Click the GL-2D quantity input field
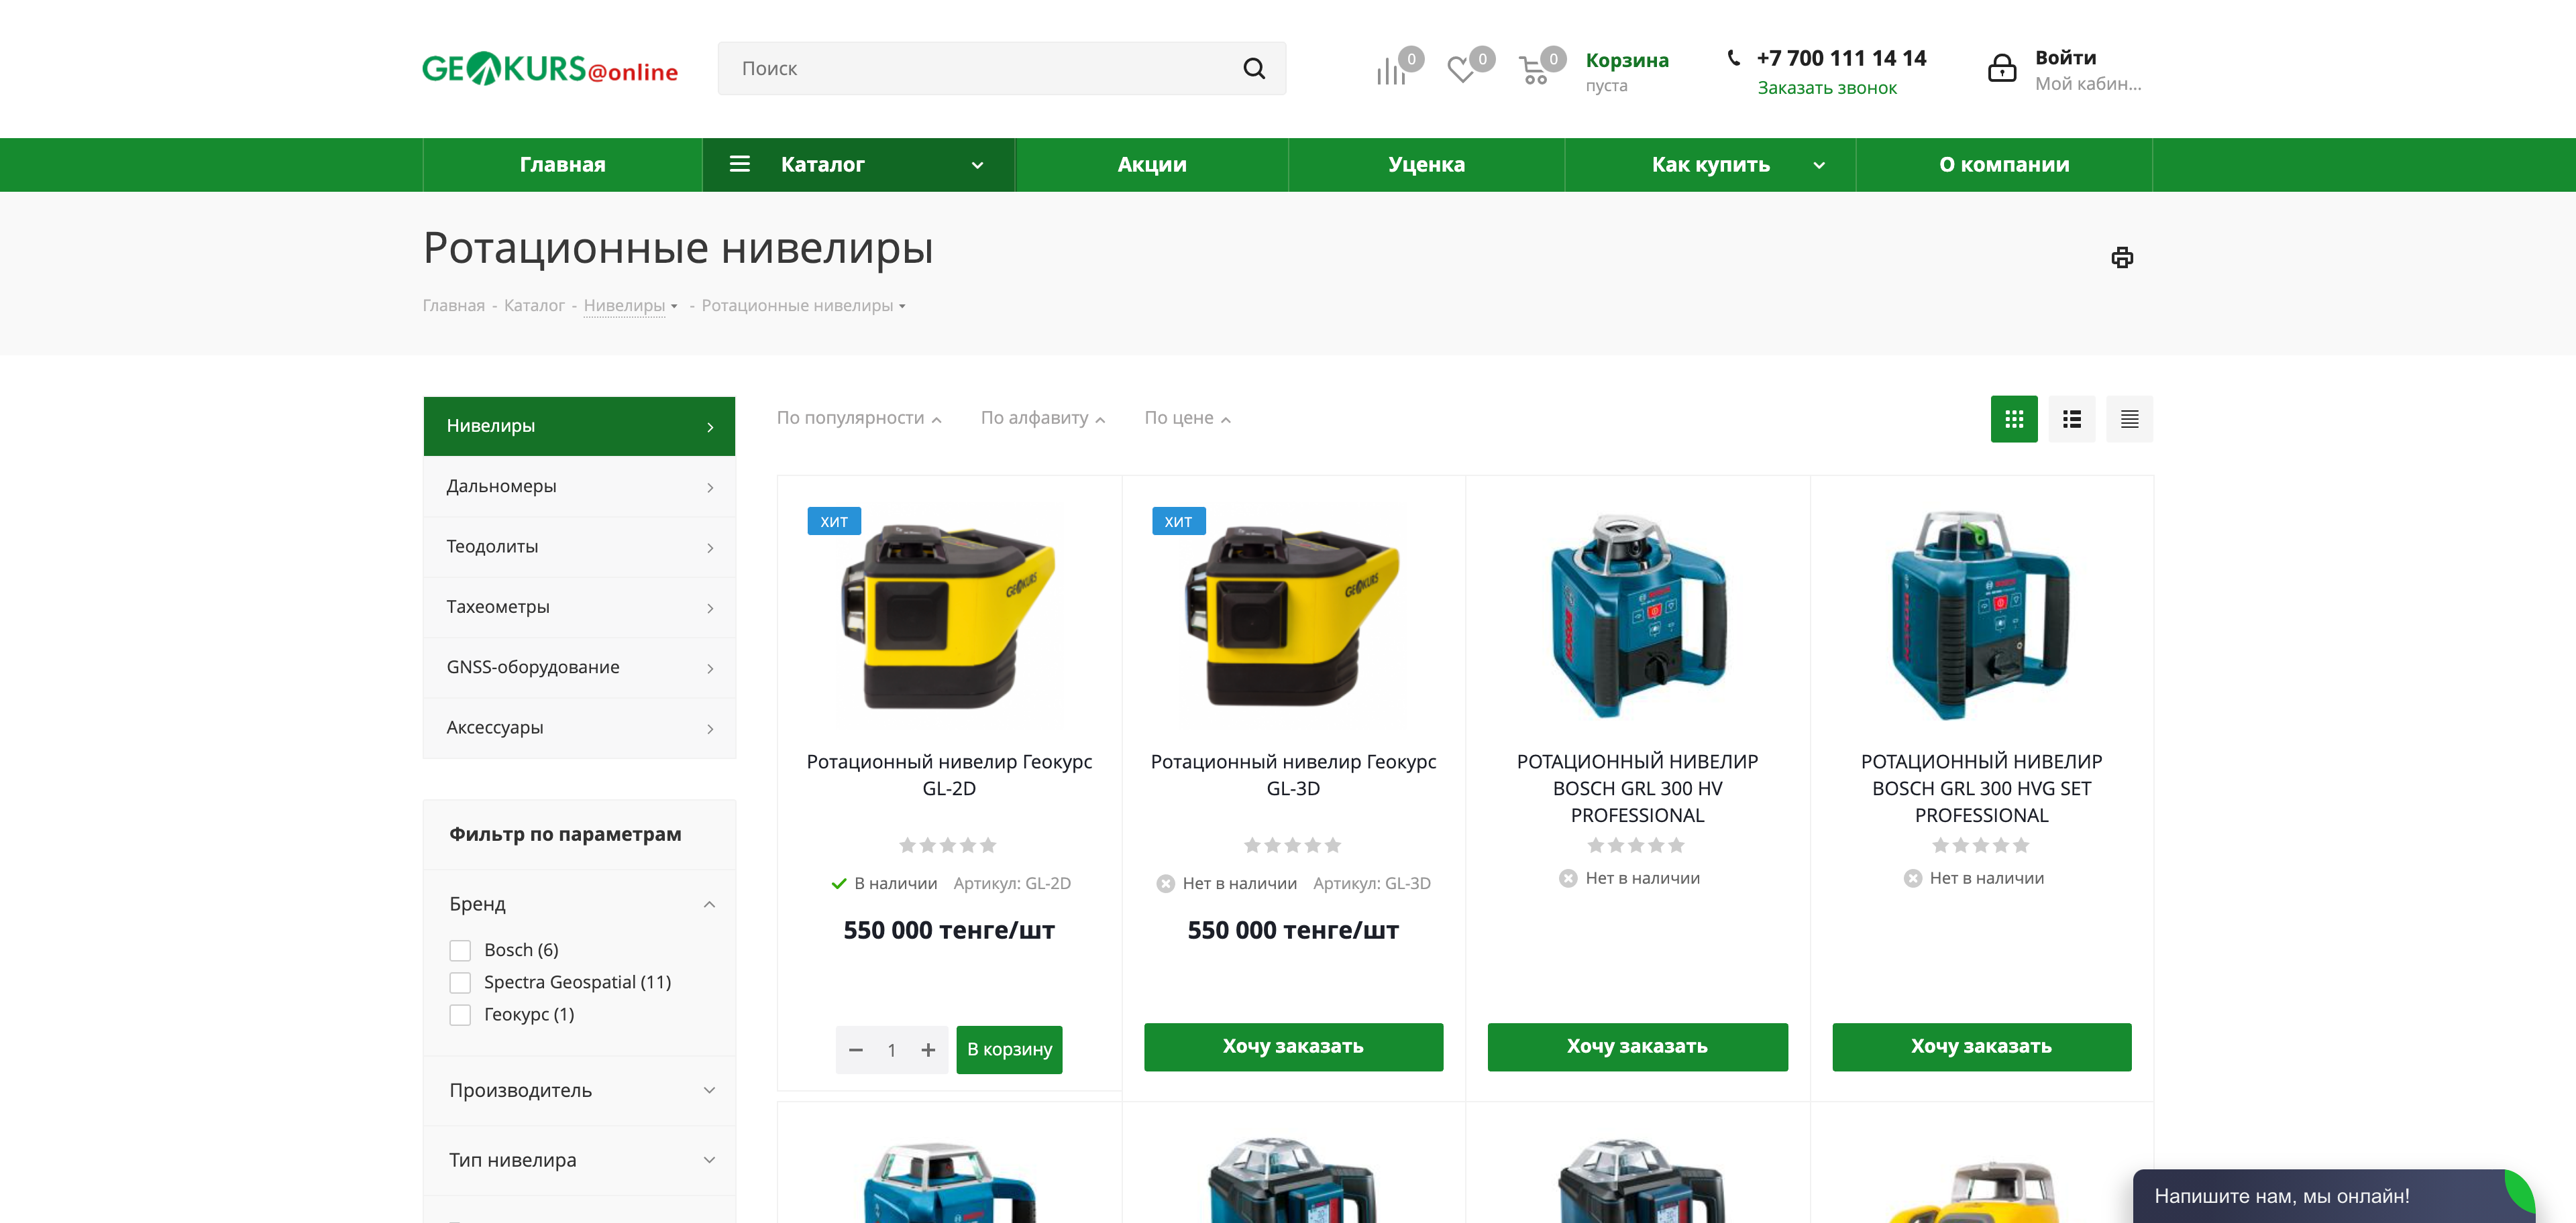This screenshot has height=1223, width=2576. click(892, 1050)
